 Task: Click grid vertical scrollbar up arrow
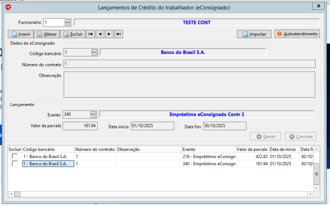(316, 149)
